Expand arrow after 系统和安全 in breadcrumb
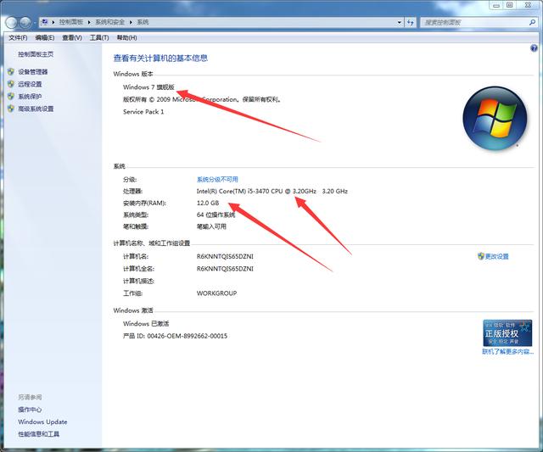 132,22
